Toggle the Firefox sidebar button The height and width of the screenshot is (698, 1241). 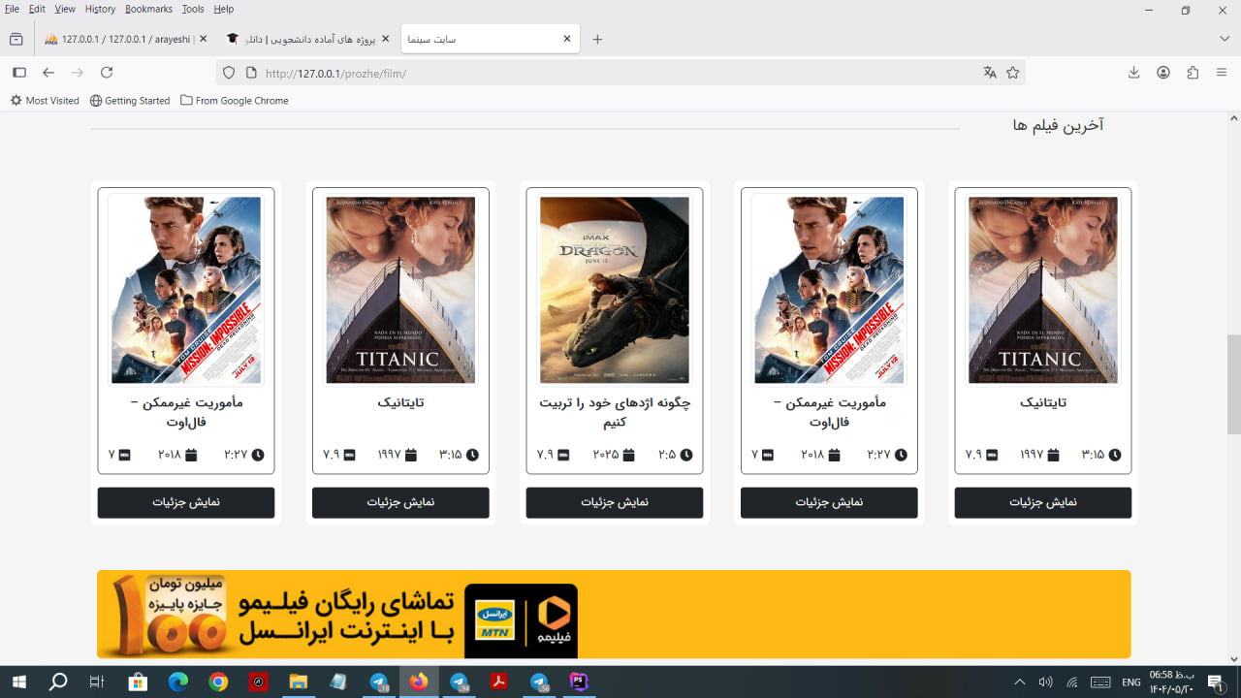click(x=18, y=73)
